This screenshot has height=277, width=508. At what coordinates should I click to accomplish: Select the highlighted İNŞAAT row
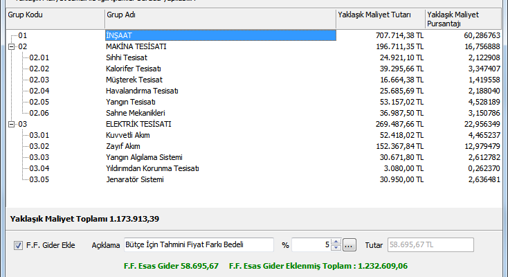click(x=220, y=35)
